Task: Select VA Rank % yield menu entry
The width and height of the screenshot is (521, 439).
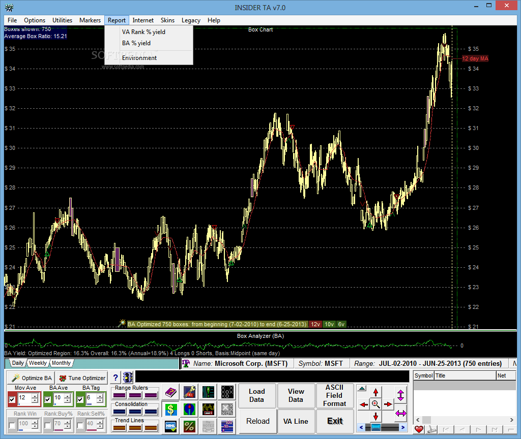Action: (x=143, y=32)
